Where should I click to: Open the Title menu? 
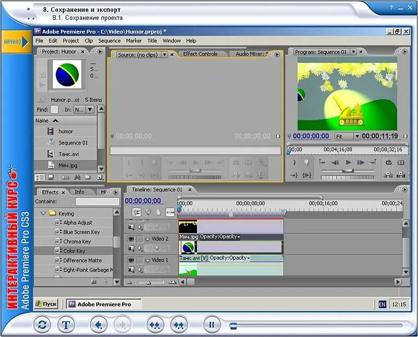click(152, 41)
